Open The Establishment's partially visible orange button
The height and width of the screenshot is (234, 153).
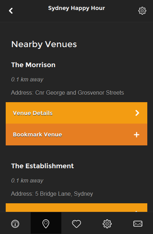point(76,208)
